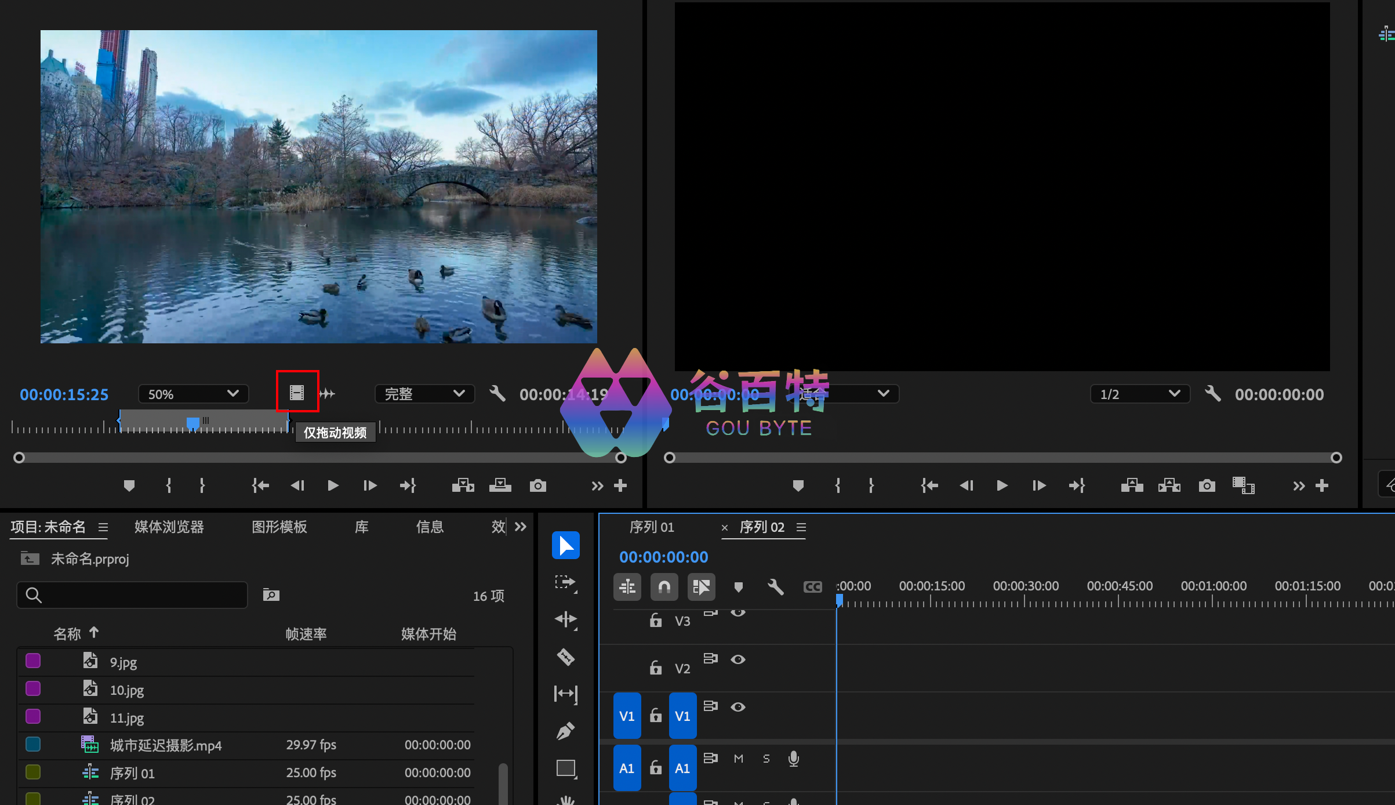Click Lift button in Program monitor
Screen dimensions: 1395x805
click(1132, 485)
